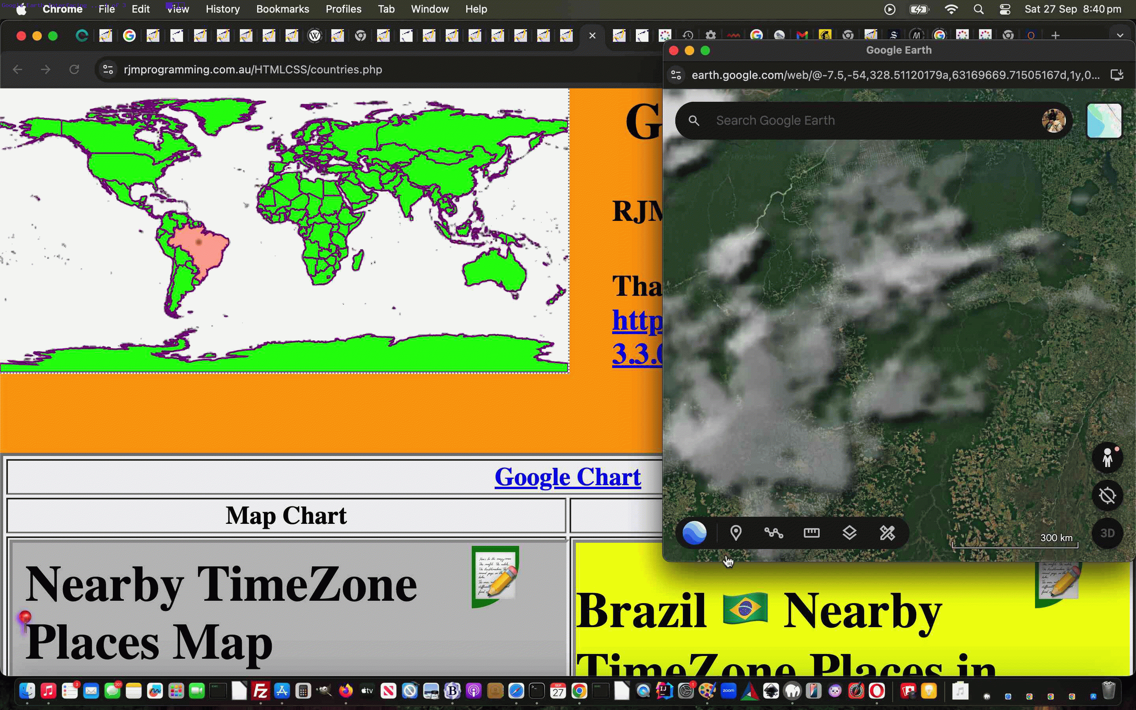Viewport: 1136px width, 710px height.
Task: Open the Bookmarks menu
Action: click(282, 9)
